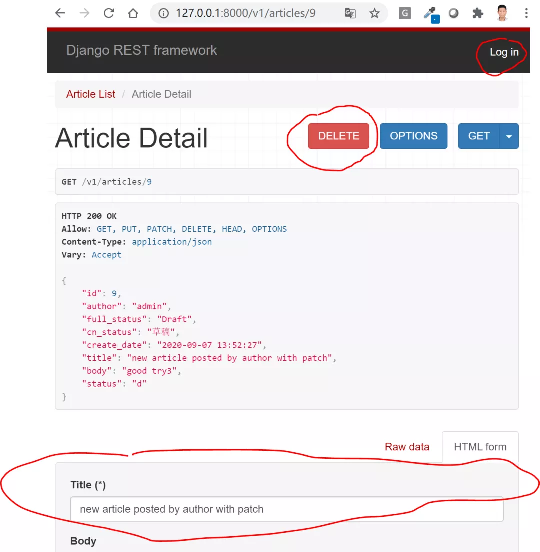The width and height of the screenshot is (540, 552).
Task: Reload the page with refresh icon
Action: [109, 13]
